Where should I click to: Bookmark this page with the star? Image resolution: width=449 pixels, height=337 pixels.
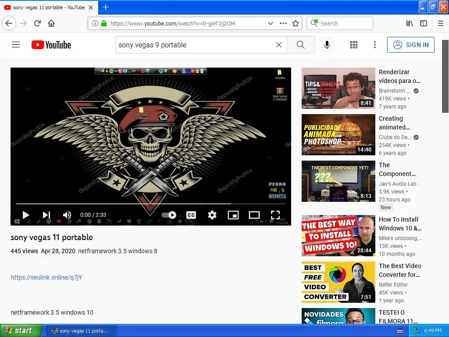point(296,23)
